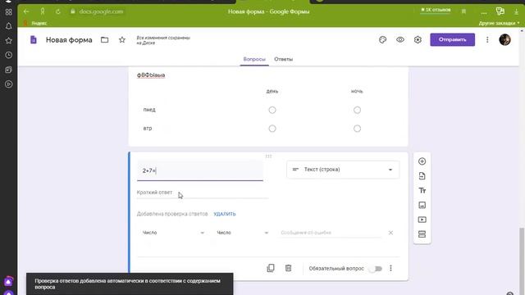Delete the question with trash icon
525x295 pixels.
[x=288, y=268]
